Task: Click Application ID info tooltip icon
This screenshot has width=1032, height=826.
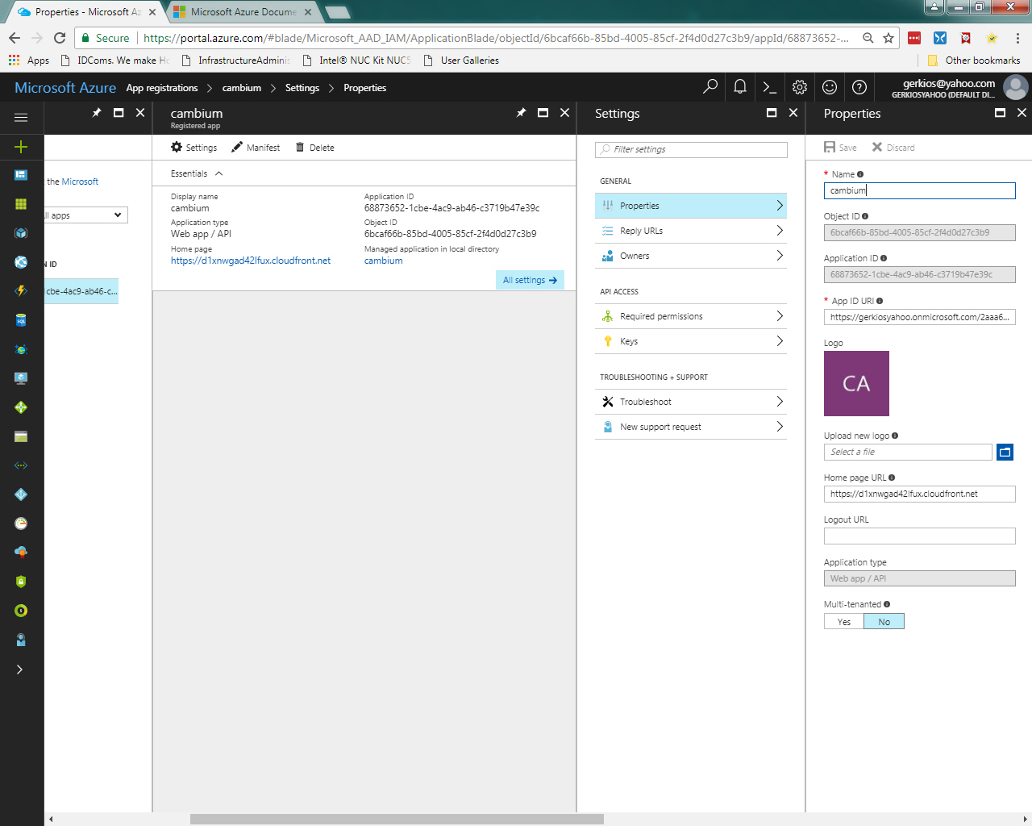Action: 884,258
